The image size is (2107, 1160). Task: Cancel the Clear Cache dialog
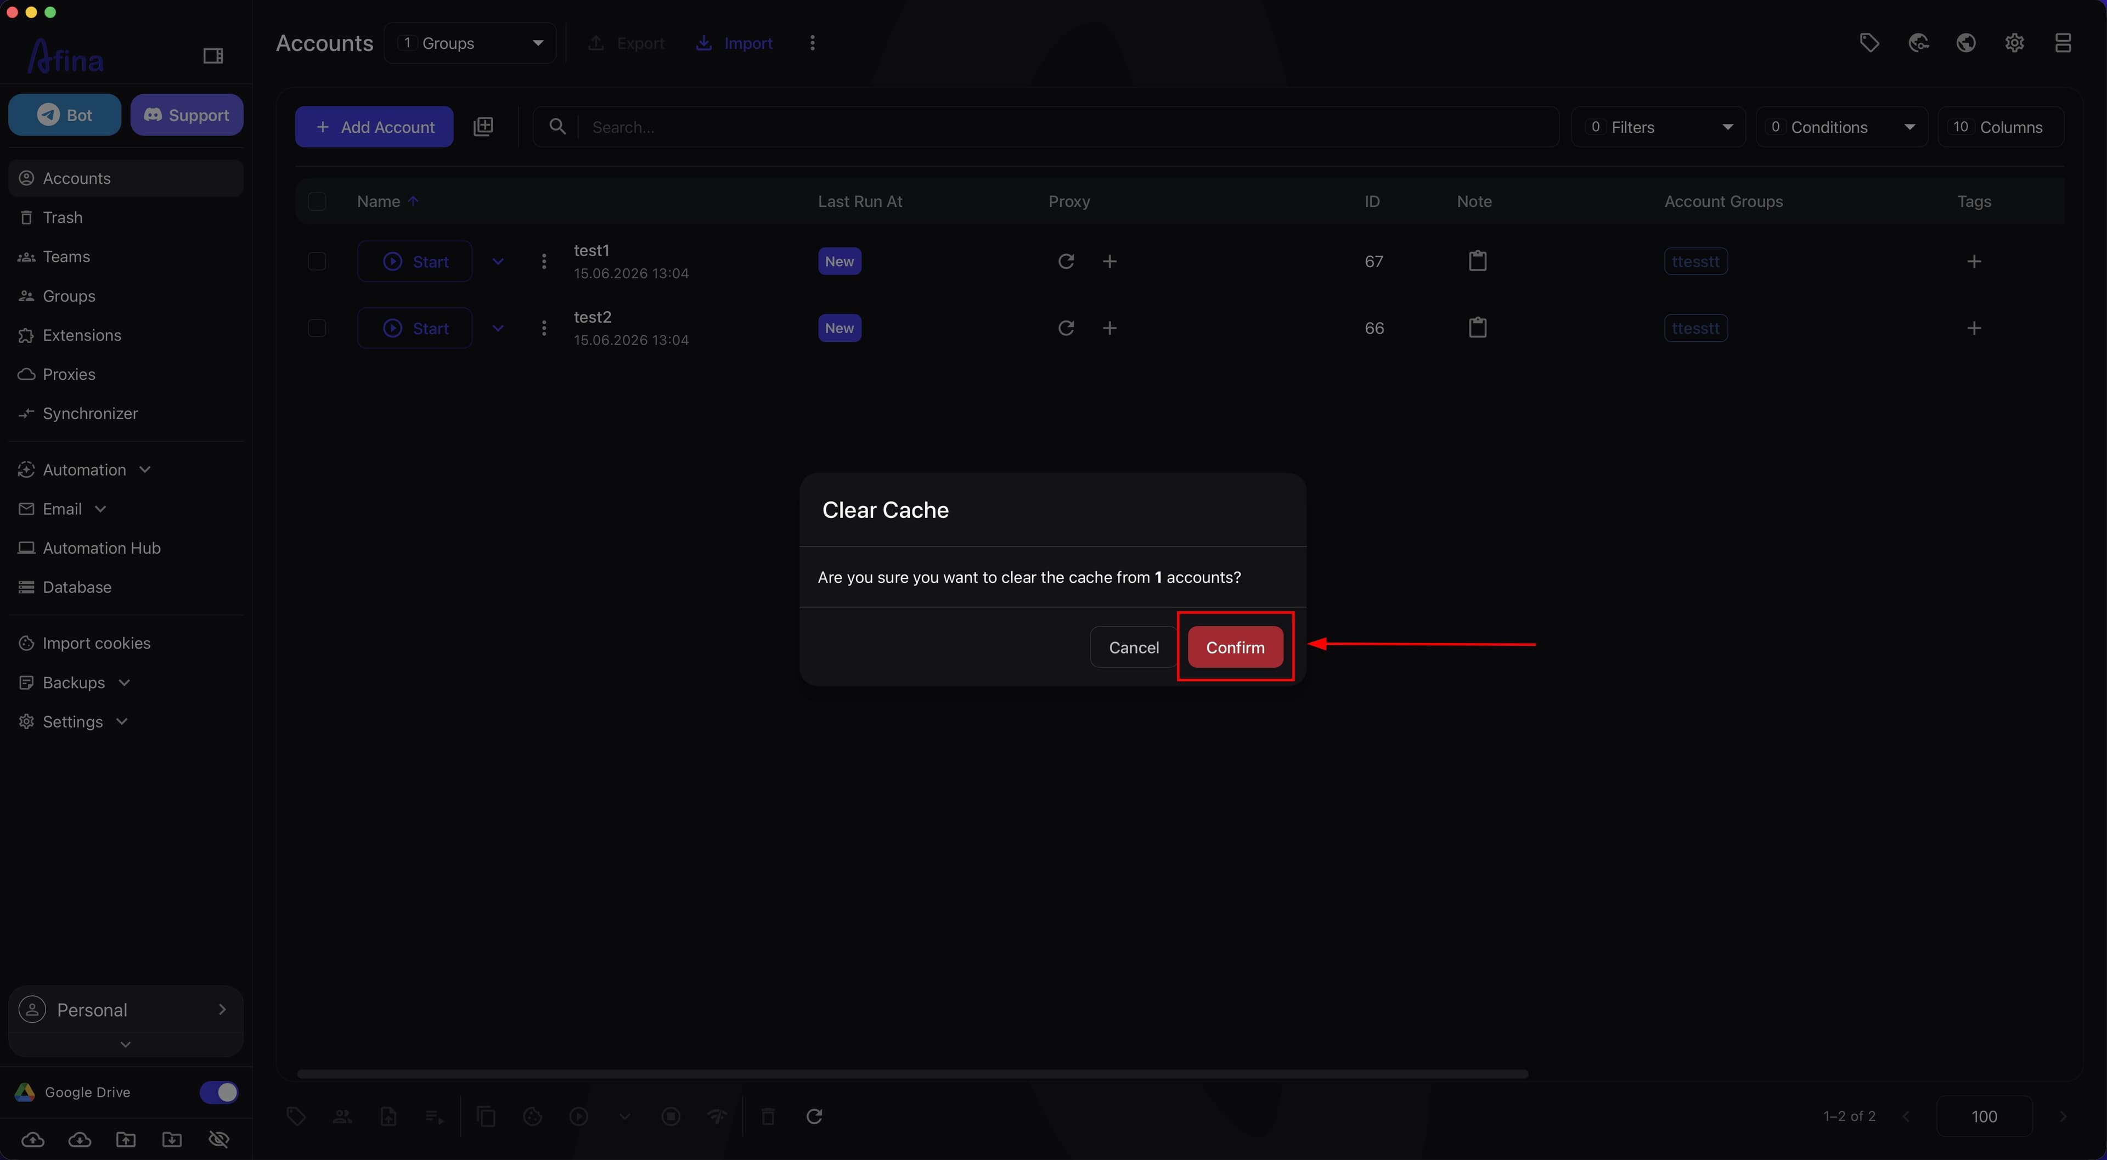(x=1134, y=647)
